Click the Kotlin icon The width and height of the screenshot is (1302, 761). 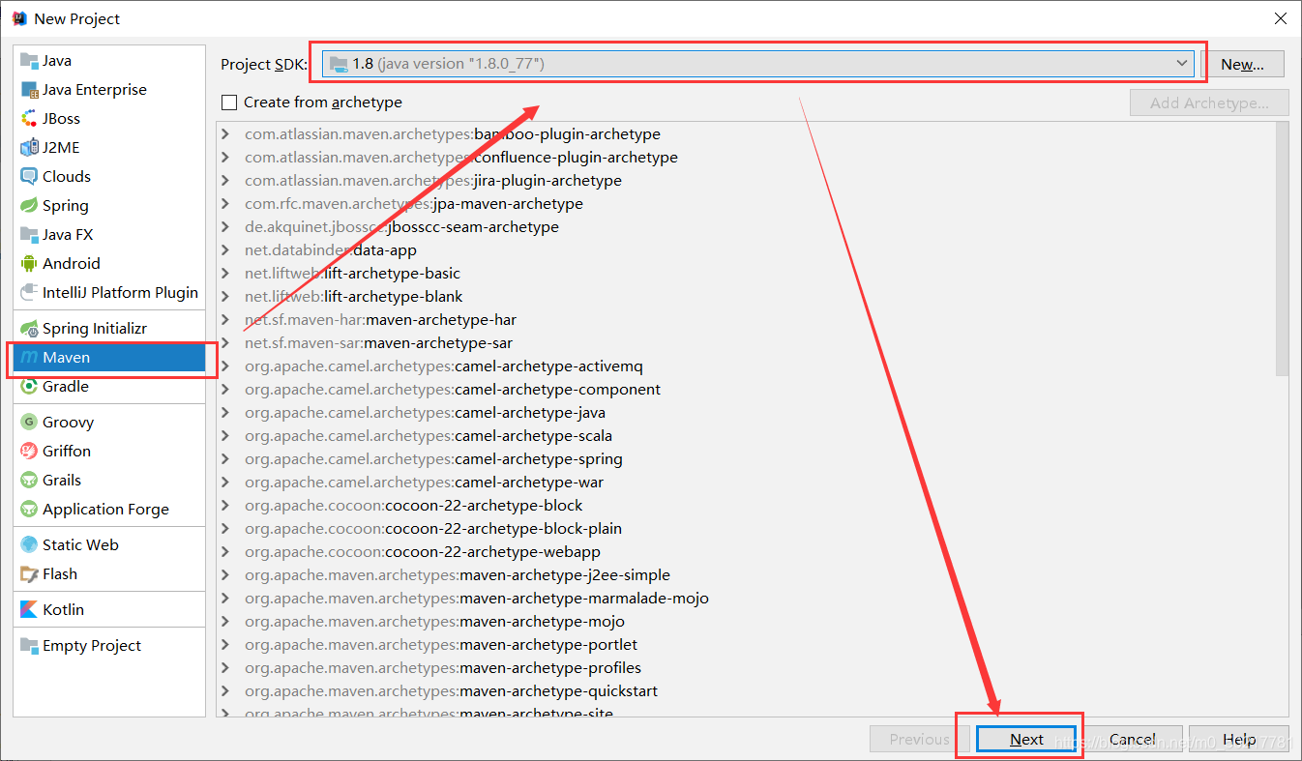[x=28, y=610]
